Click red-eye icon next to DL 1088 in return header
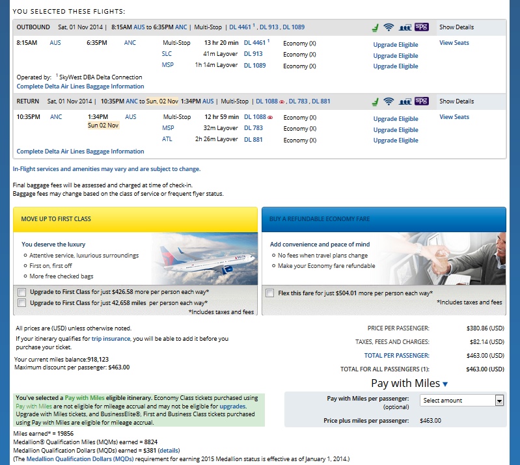Screen dimensions: 520x465 (281, 102)
